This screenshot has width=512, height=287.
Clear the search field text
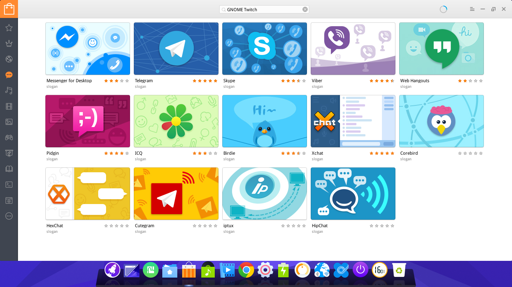[x=305, y=9]
